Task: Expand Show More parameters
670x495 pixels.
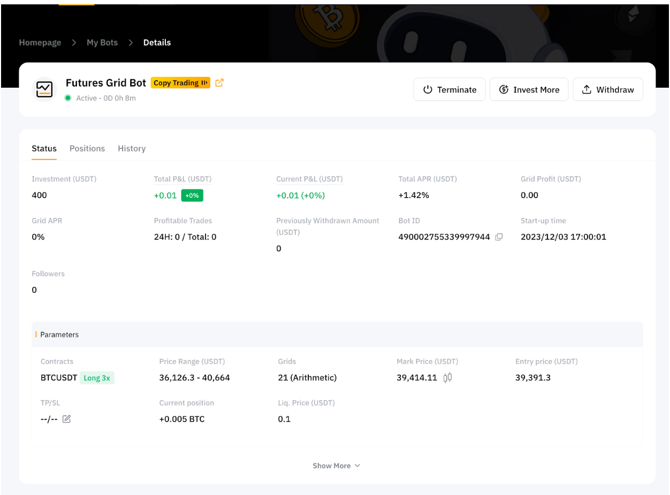Action: (x=336, y=466)
